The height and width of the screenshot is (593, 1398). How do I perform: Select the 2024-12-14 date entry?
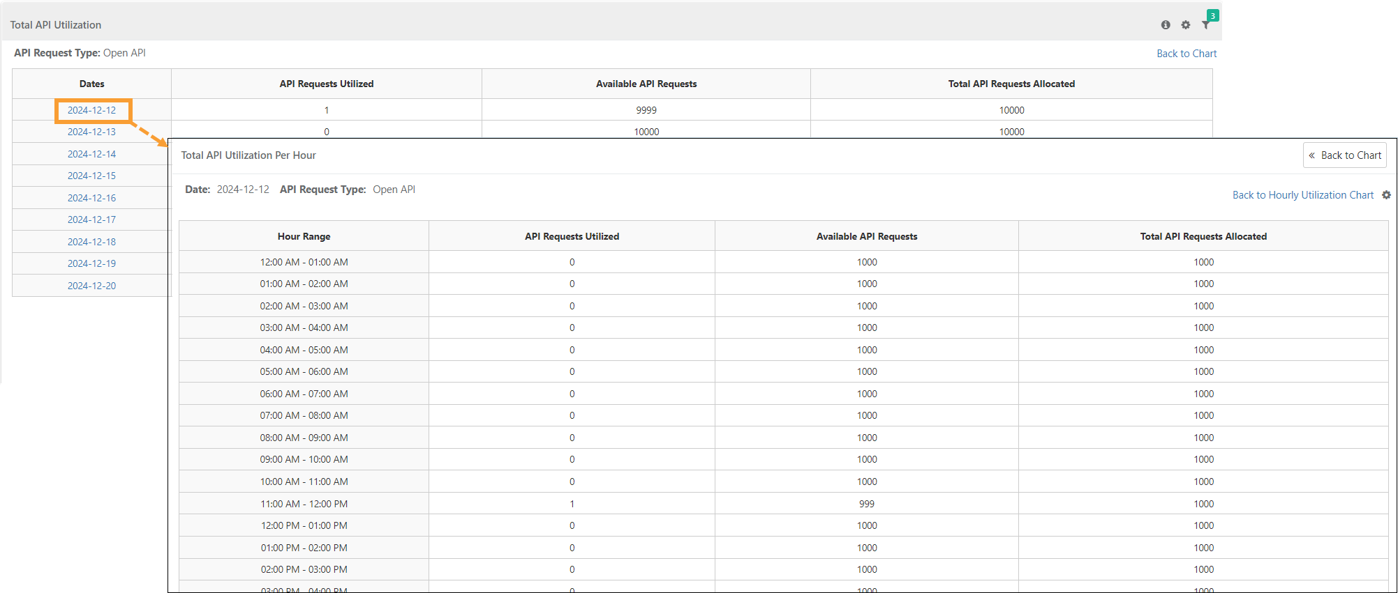pyautogui.click(x=91, y=154)
